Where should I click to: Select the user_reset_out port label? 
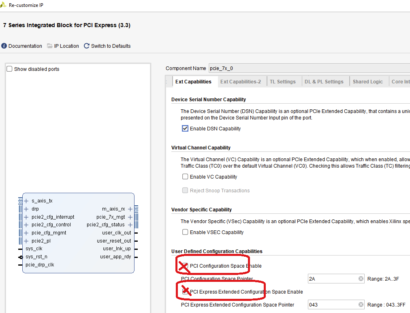114,241
